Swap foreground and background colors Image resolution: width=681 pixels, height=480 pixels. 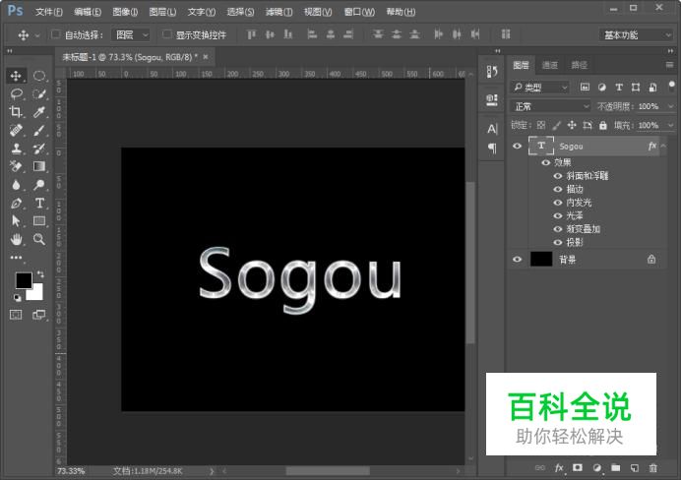pyautogui.click(x=40, y=273)
